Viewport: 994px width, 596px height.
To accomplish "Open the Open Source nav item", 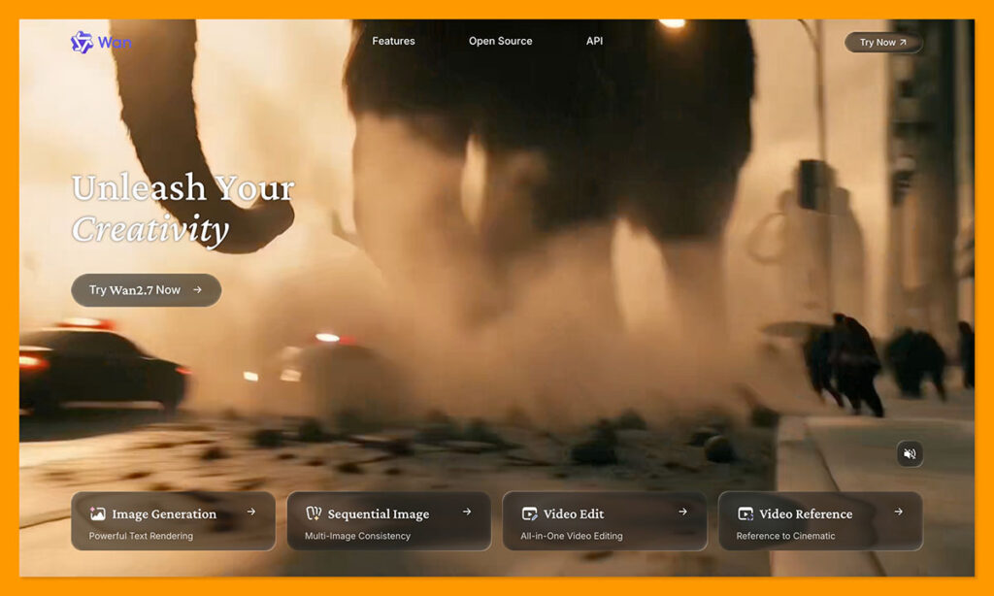I will point(500,41).
